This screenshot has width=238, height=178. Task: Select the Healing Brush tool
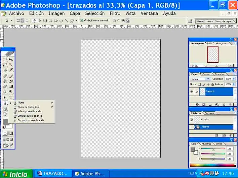click(x=5, y=76)
